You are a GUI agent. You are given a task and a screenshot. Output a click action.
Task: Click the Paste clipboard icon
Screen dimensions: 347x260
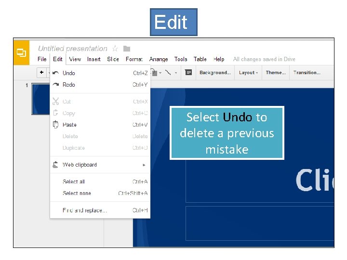(x=56, y=125)
